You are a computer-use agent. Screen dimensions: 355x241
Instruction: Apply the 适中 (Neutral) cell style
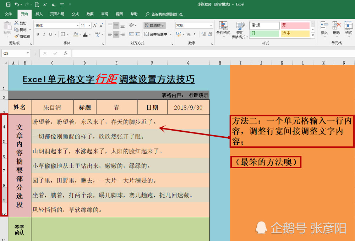tap(295, 33)
